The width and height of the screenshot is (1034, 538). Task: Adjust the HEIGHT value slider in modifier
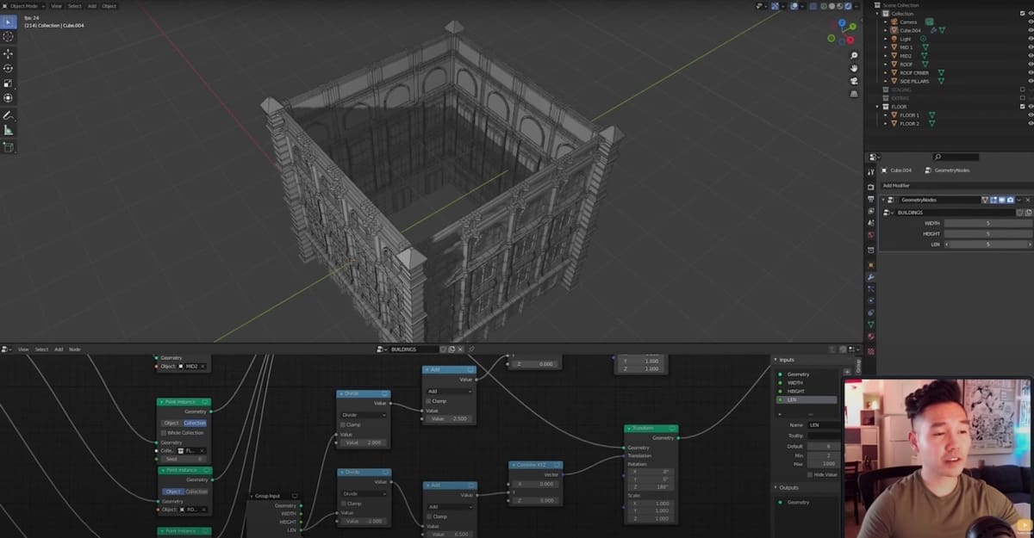coord(987,233)
